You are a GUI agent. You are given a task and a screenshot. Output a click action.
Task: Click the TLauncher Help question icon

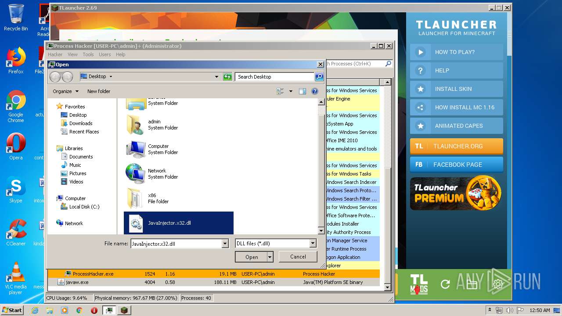point(421,71)
